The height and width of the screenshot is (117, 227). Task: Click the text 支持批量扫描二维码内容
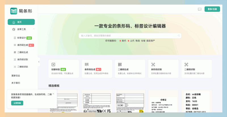coord(194,73)
